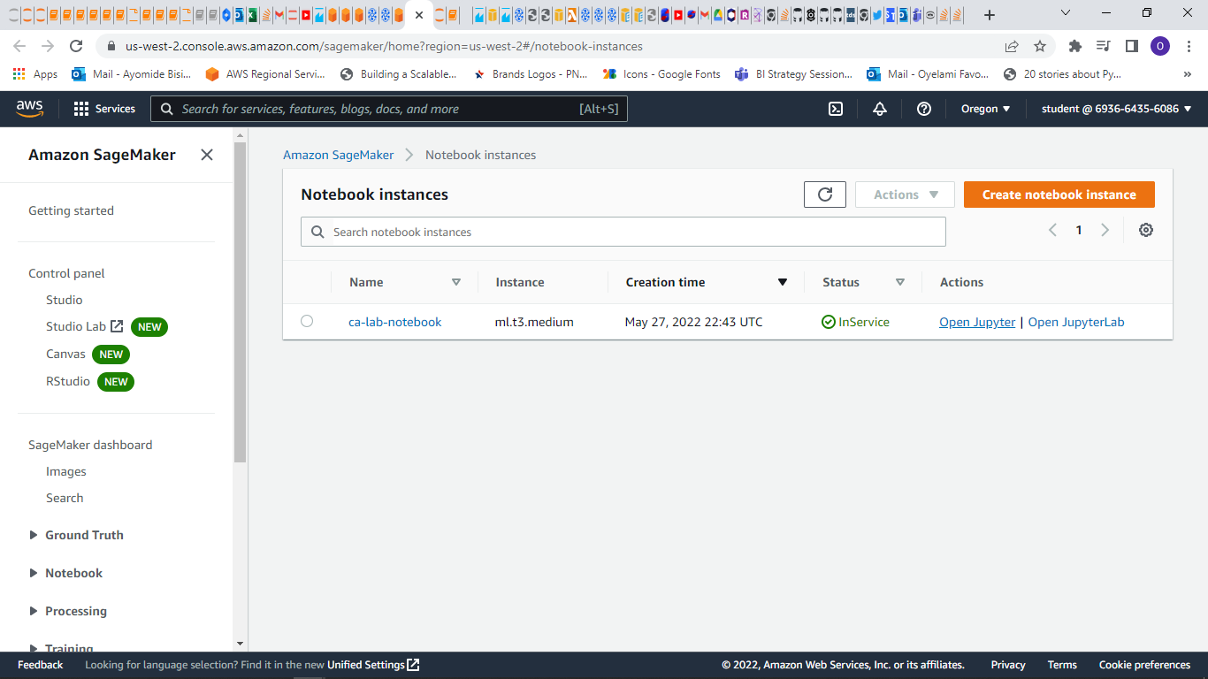1208x679 pixels.
Task: Open the notifications bell
Action: point(879,108)
